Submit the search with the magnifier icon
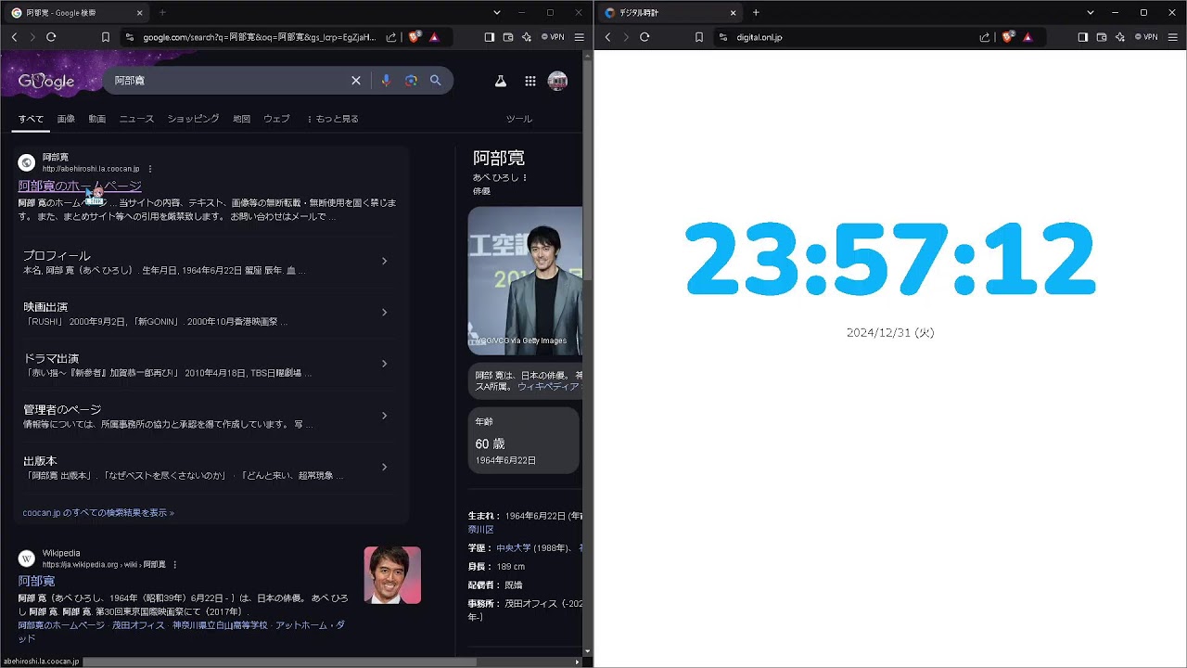 click(x=435, y=81)
